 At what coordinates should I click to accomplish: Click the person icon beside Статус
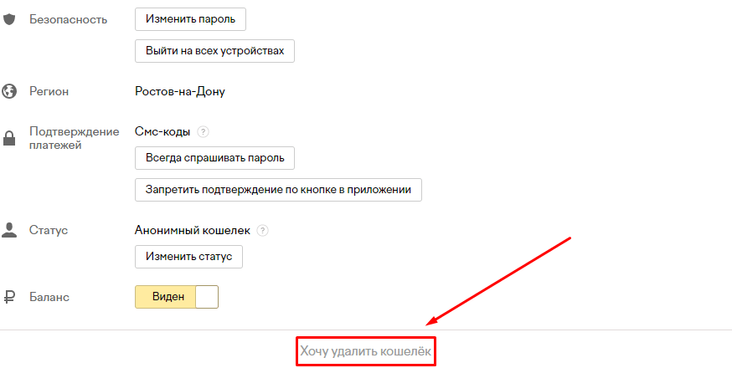10,230
